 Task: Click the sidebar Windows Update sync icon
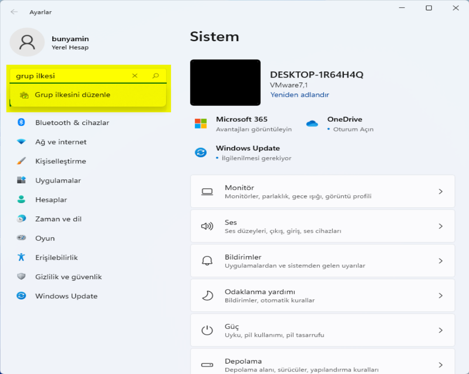tap(21, 296)
